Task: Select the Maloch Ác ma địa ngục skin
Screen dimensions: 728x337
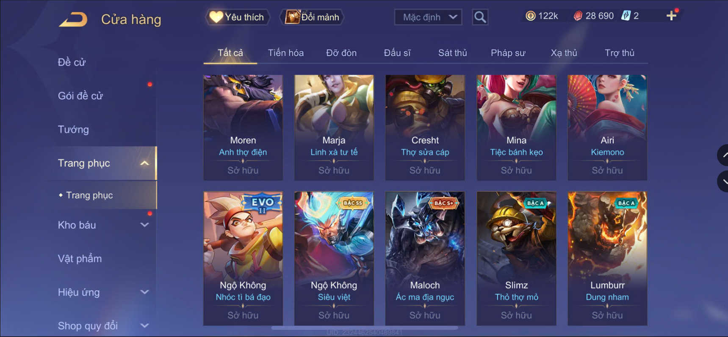Action: pyautogui.click(x=425, y=258)
